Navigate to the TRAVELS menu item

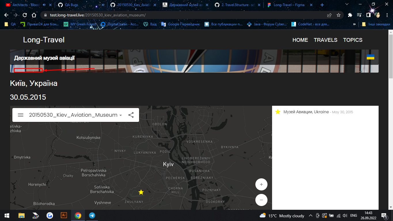tap(325, 40)
